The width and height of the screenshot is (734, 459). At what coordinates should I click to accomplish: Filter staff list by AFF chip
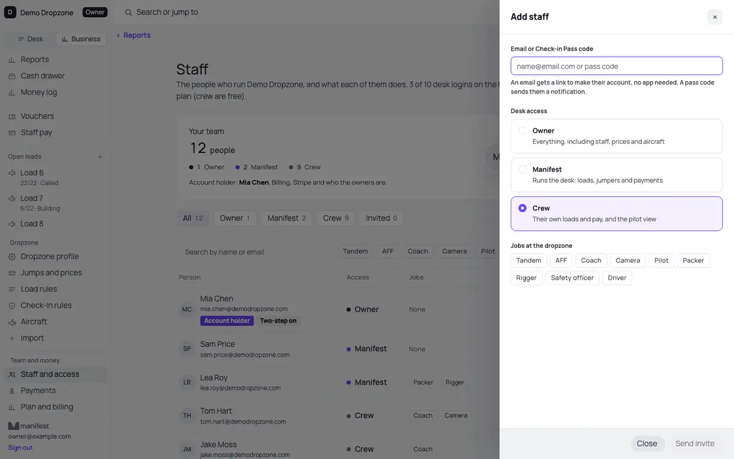click(388, 252)
